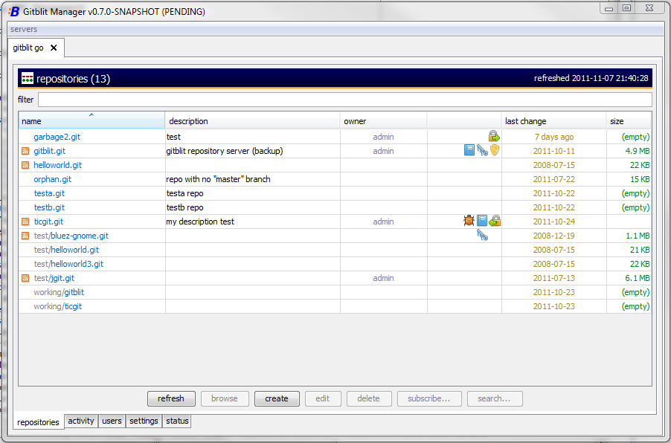Click the blue book icon in ticgit.git row

point(482,221)
